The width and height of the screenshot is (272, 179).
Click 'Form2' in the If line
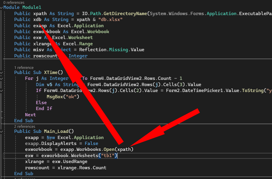[173, 91]
